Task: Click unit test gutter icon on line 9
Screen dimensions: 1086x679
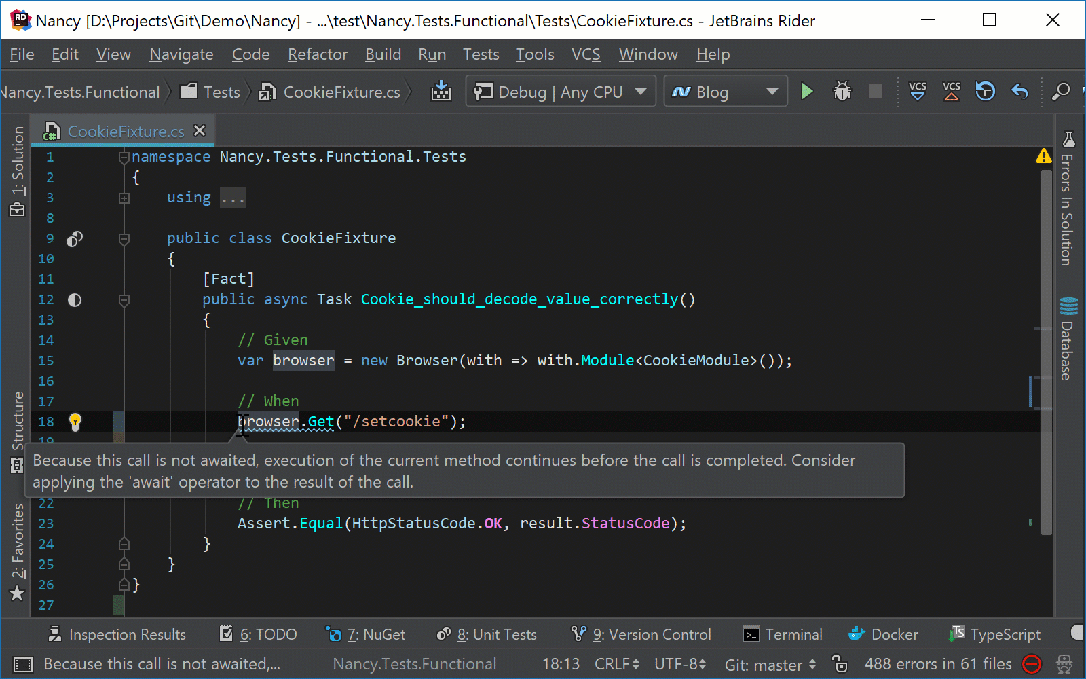Action: [75, 238]
